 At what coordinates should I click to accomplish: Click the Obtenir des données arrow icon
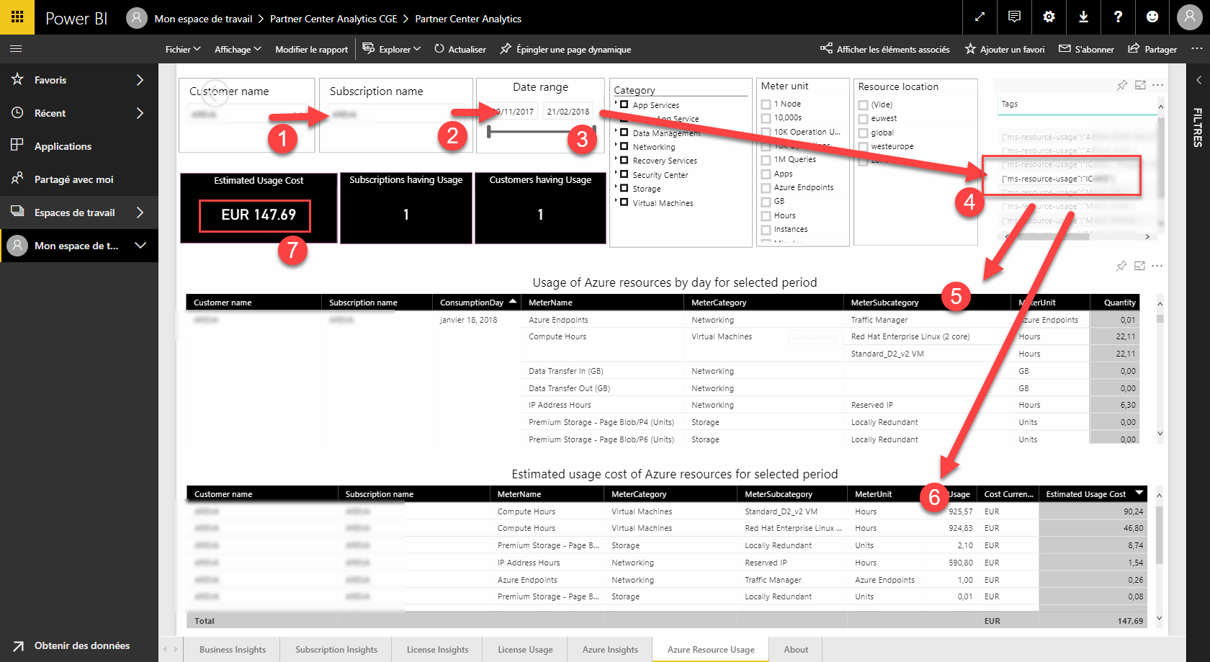coord(18,646)
